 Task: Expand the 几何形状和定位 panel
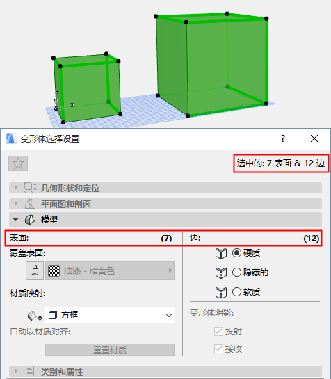165,188
